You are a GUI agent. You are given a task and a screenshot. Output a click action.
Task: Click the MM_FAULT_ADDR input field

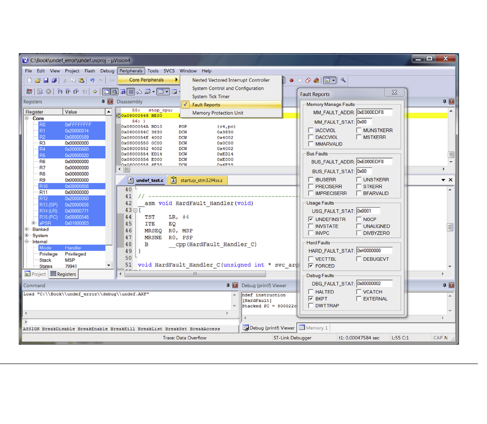374,112
